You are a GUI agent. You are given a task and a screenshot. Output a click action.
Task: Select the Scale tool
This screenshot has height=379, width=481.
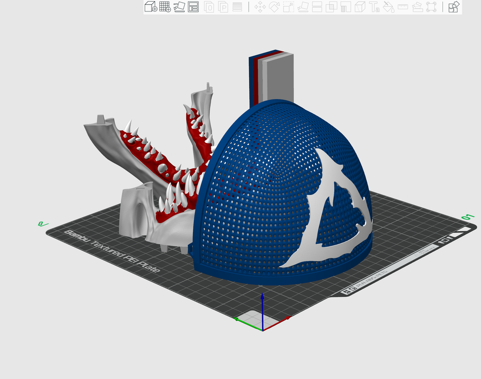click(x=289, y=7)
